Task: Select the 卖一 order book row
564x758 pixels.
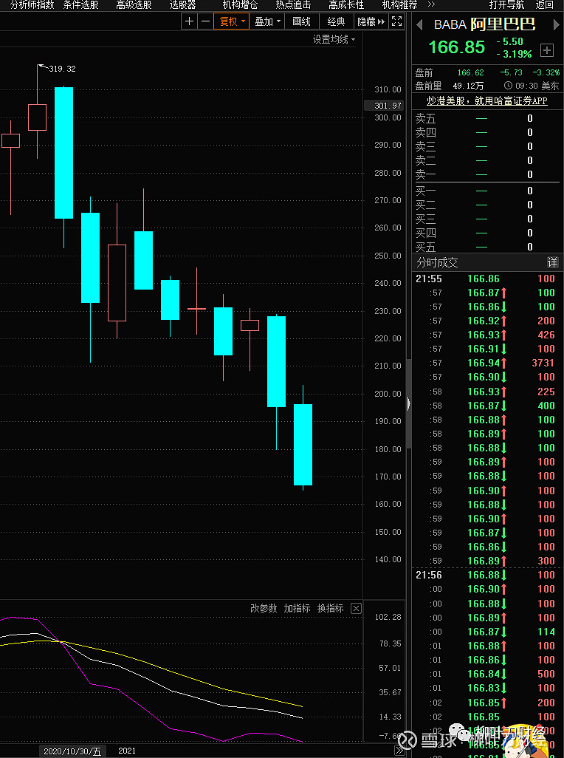Action: [x=487, y=174]
